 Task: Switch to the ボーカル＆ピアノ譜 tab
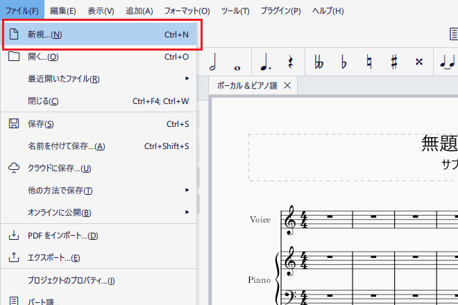coord(247,85)
